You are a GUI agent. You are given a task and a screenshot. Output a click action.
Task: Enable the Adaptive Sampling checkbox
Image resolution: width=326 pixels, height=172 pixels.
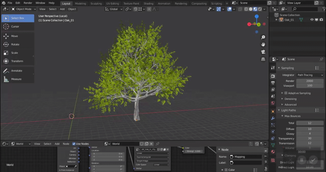coord(286,93)
